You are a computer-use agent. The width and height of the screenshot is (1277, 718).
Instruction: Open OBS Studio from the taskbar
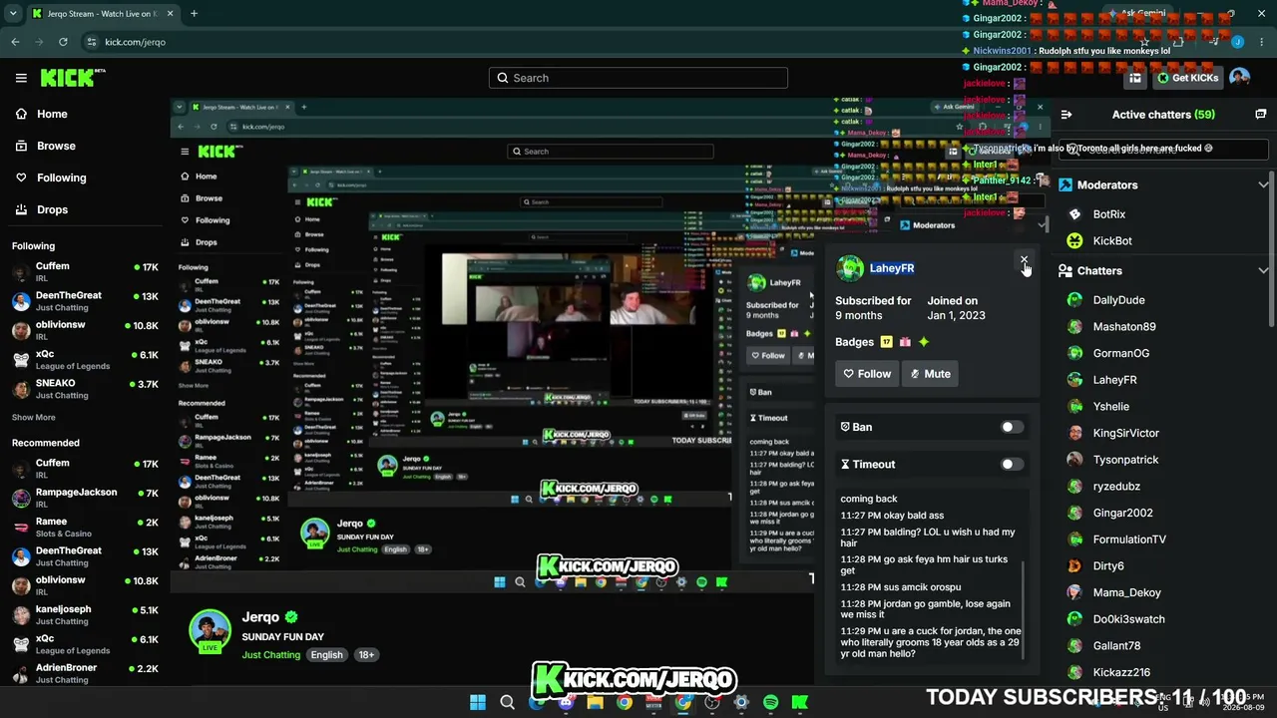[x=711, y=702]
